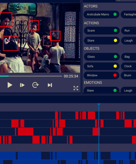Click the blue timeline playhead marker

point(99,104)
